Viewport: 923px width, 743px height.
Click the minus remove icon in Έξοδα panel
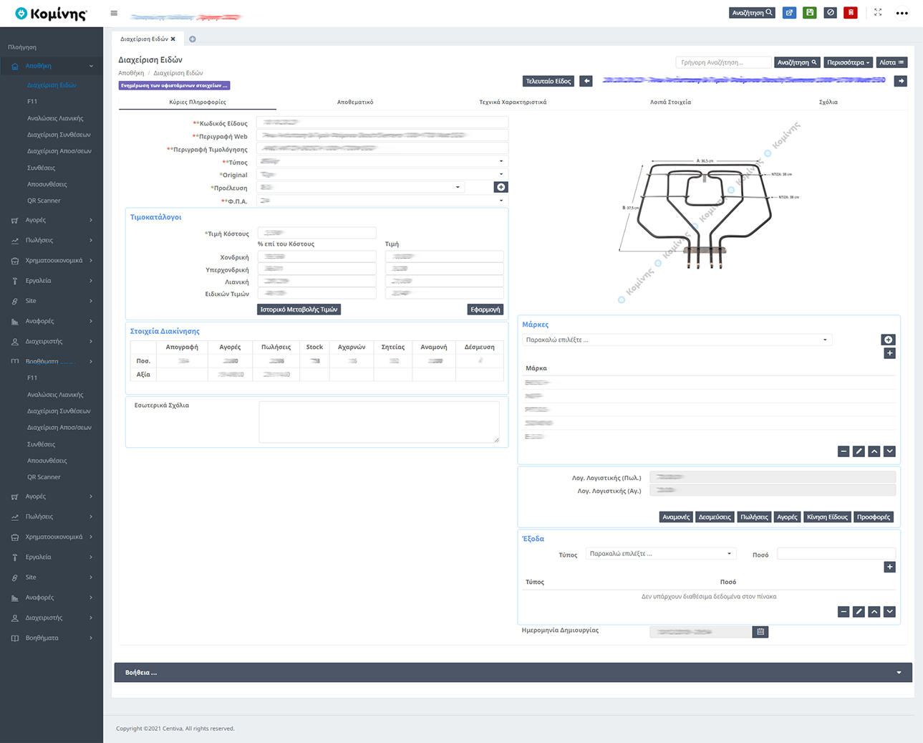tap(844, 612)
